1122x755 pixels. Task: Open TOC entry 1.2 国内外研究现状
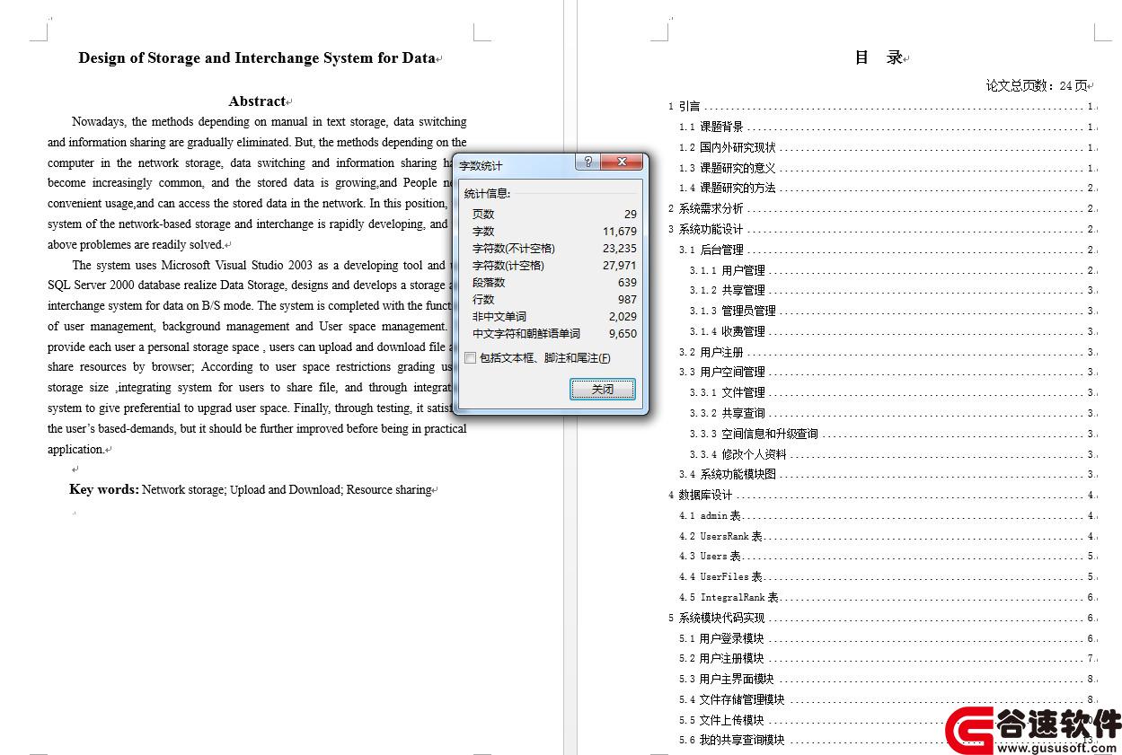coord(887,147)
